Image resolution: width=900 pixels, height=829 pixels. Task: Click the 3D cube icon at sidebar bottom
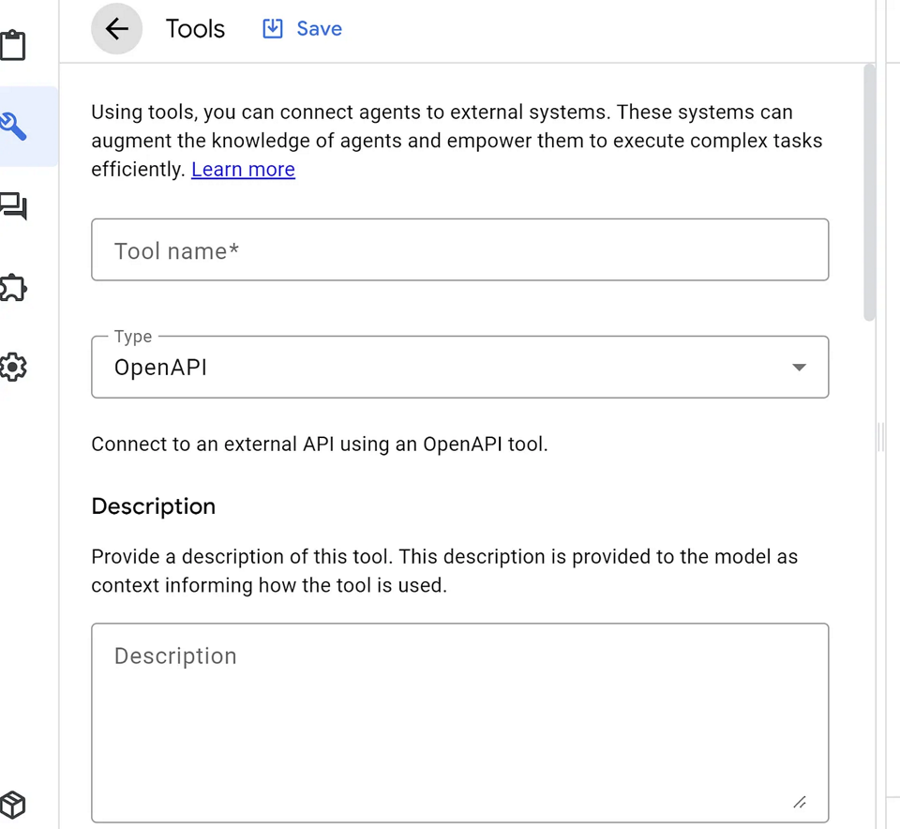(x=14, y=805)
